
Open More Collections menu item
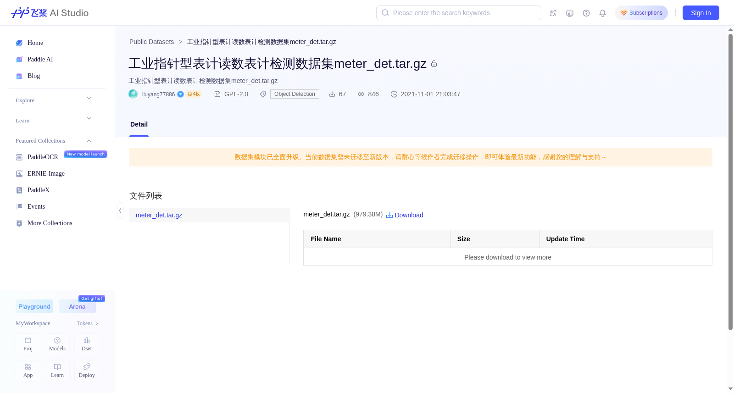(x=50, y=223)
